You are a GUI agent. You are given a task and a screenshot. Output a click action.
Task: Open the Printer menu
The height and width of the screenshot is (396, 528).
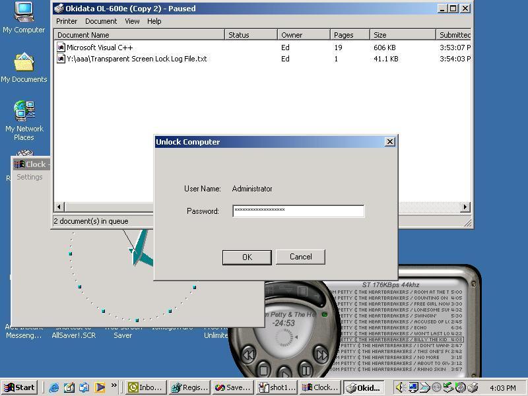click(x=67, y=21)
